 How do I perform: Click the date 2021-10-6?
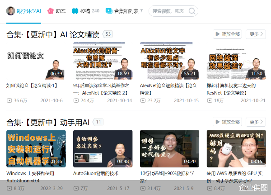click(x=51, y=100)
